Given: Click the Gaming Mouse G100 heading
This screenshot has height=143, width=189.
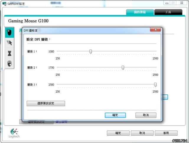Looking at the screenshot, I should [x=28, y=21].
